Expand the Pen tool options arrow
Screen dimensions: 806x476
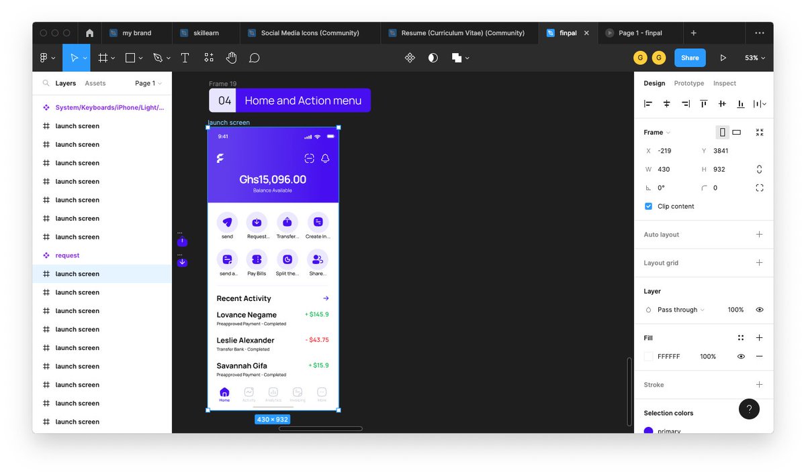coord(168,58)
